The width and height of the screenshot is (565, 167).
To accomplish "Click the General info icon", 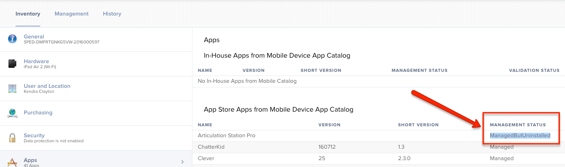I will click(12, 39).
